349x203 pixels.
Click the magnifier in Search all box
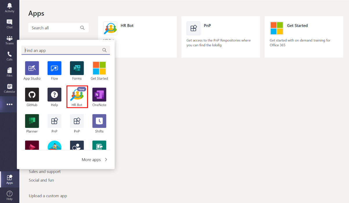[82, 28]
